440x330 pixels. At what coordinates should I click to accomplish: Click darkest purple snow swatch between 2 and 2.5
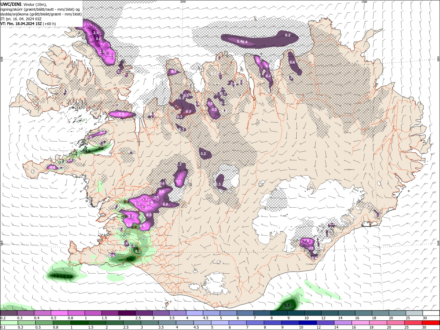point(127,313)
